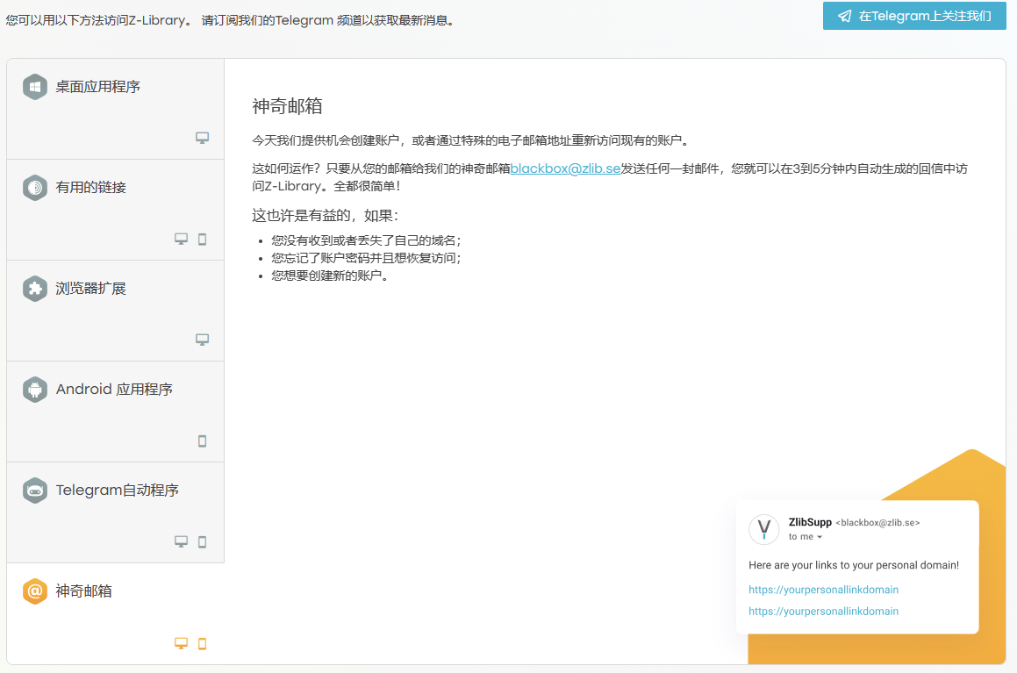Click the Telegram bot hexagon icon

point(35,490)
